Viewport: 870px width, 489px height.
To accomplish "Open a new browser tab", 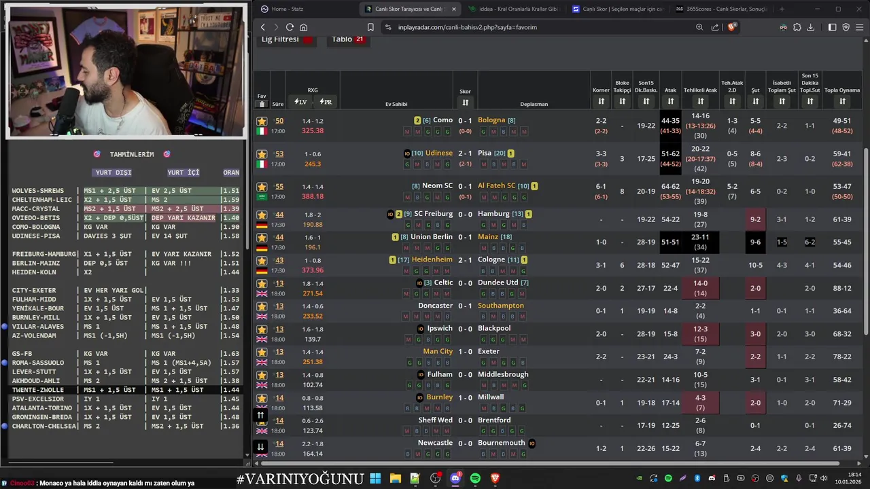I will coord(782,9).
